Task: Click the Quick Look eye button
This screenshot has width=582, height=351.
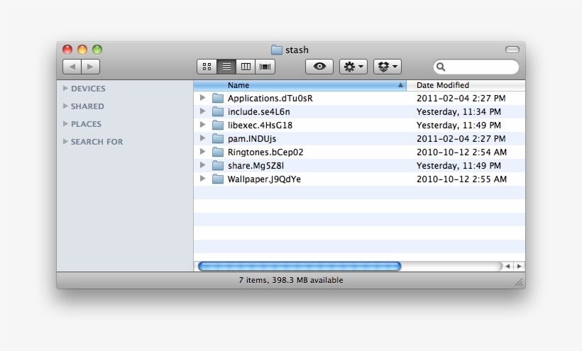Action: tap(319, 67)
